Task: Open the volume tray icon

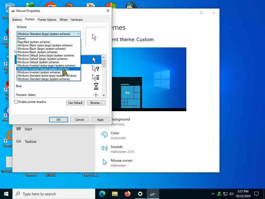Action: click(x=231, y=194)
